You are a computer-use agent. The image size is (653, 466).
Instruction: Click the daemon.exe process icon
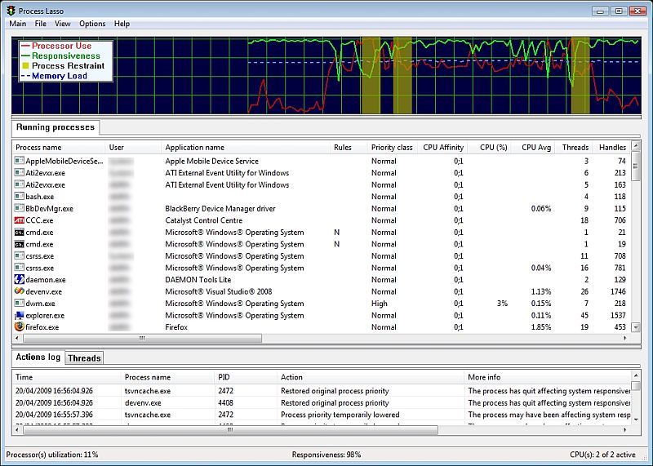[20, 280]
